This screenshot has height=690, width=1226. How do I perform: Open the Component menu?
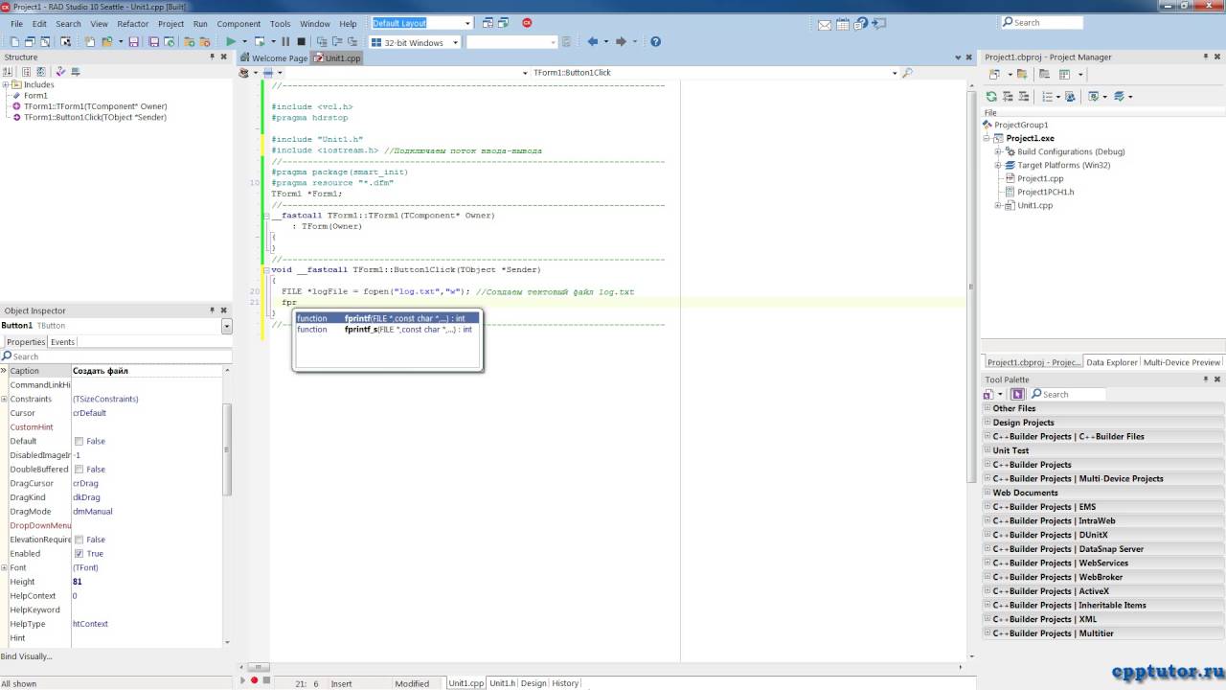(x=238, y=24)
